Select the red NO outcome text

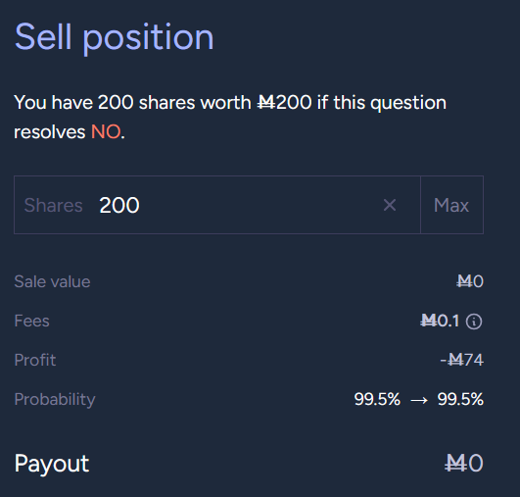[x=106, y=131]
